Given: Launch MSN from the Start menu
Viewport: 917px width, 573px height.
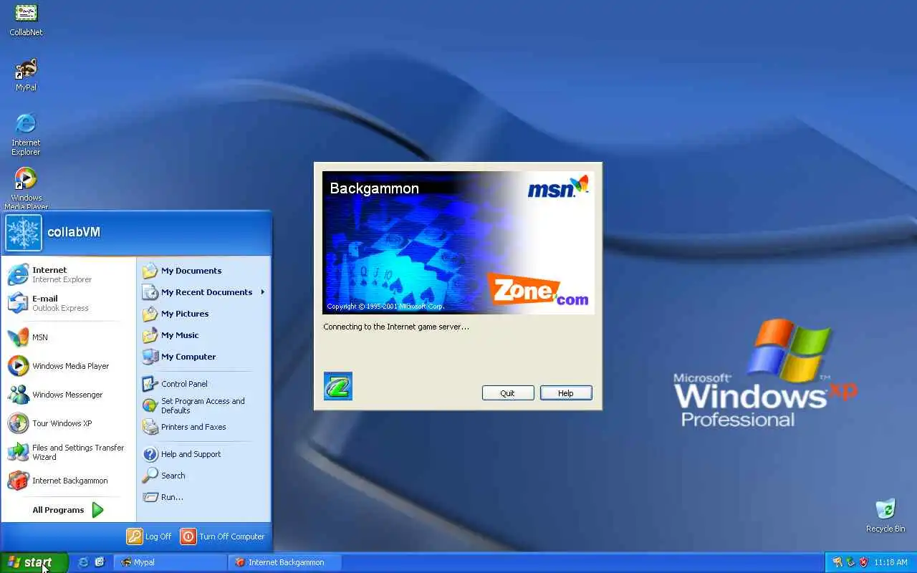Looking at the screenshot, I should [69, 337].
